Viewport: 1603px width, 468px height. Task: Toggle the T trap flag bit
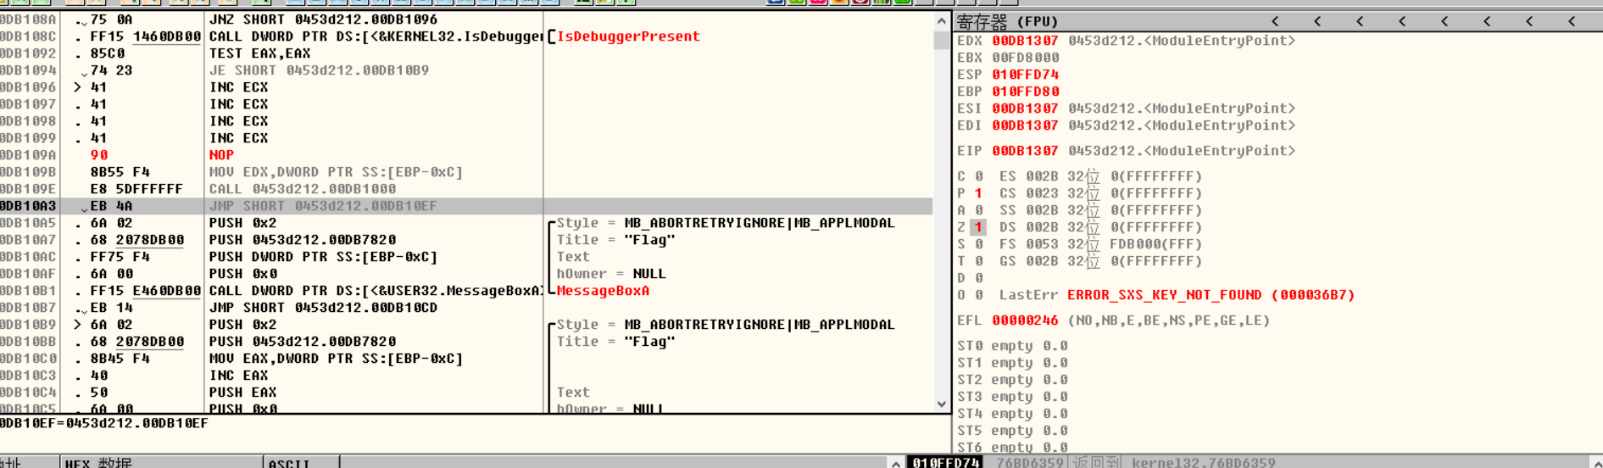point(978,261)
